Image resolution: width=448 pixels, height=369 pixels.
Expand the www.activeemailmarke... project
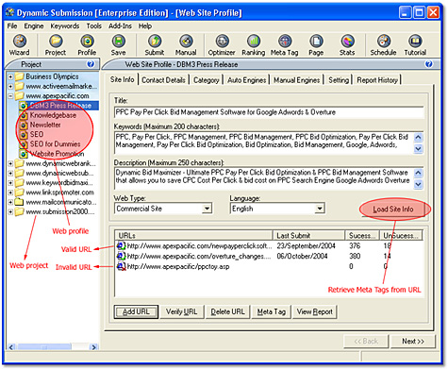pos(10,86)
